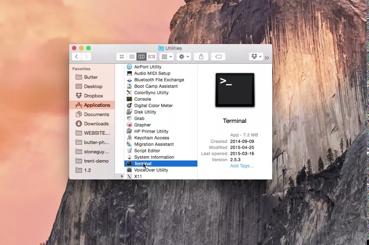This screenshot has height=245, width=369.
Task: Show more toolbar items with double chevron
Action: click(267, 58)
